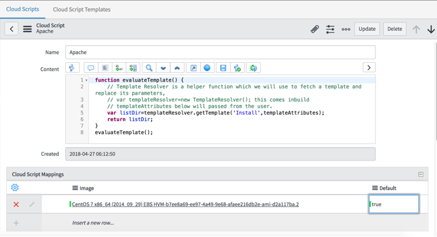The height and width of the screenshot is (237, 437).
Task: Click the Update button
Action: 367,29
